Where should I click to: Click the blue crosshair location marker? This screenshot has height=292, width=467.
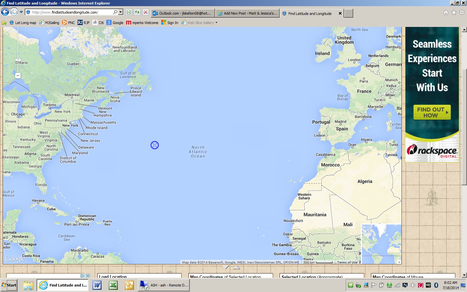click(x=155, y=145)
